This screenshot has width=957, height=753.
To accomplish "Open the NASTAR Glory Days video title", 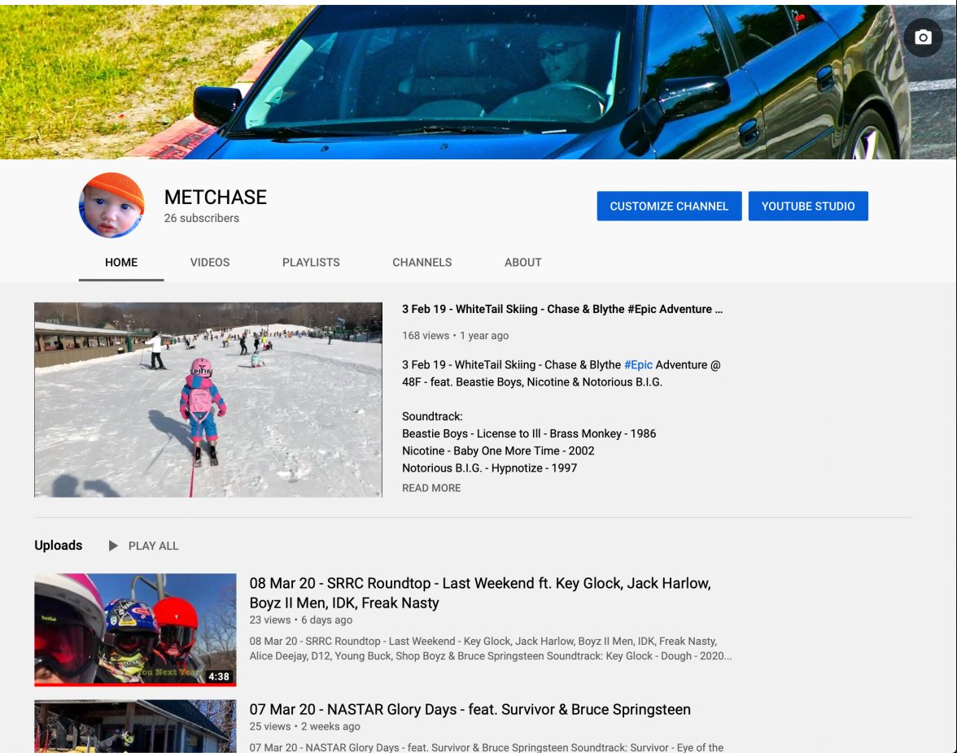I will click(x=470, y=709).
